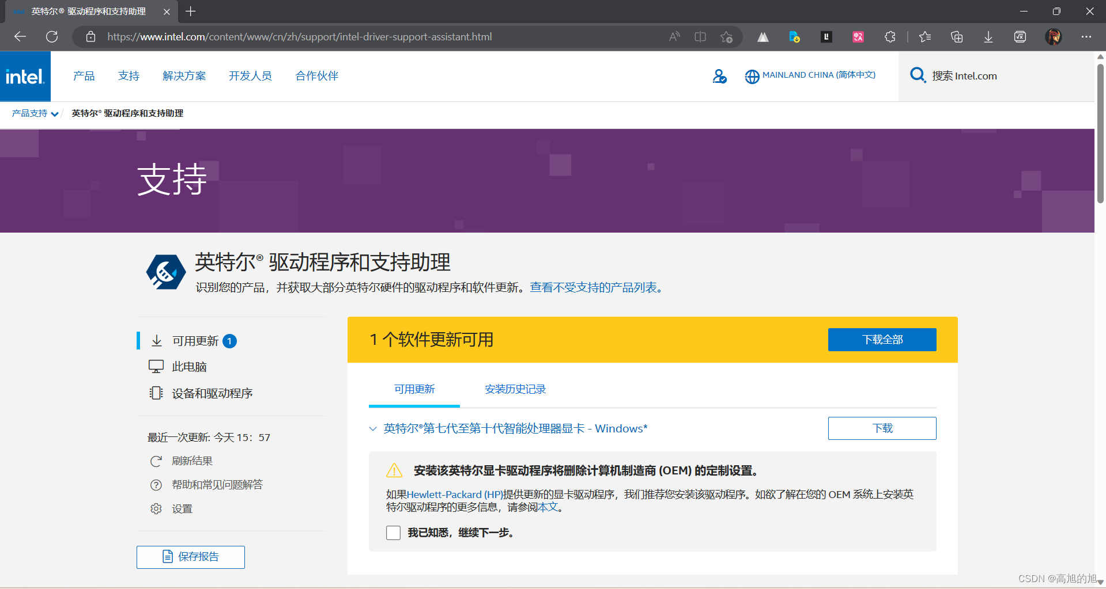1106x589 pixels.
Task: Open 查看不受支持的产品列表 link
Action: click(x=594, y=287)
